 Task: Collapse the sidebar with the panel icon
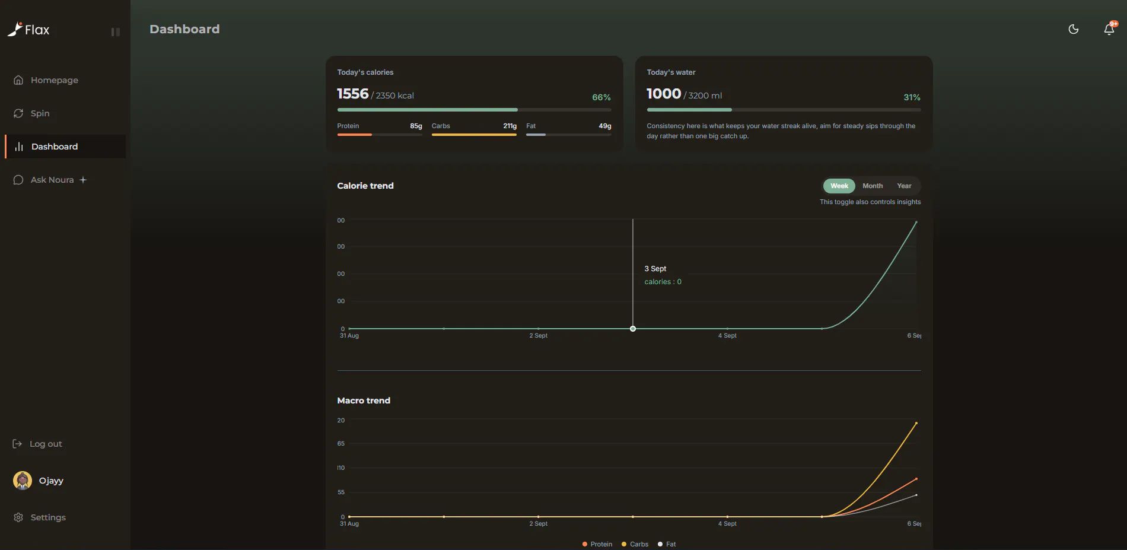pyautogui.click(x=116, y=32)
